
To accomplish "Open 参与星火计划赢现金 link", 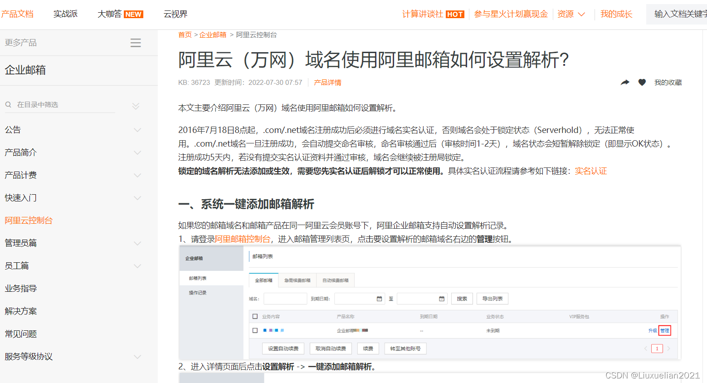I will [511, 14].
